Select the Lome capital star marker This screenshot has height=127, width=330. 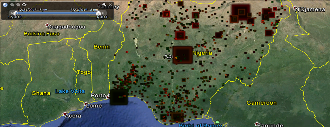point(86,104)
